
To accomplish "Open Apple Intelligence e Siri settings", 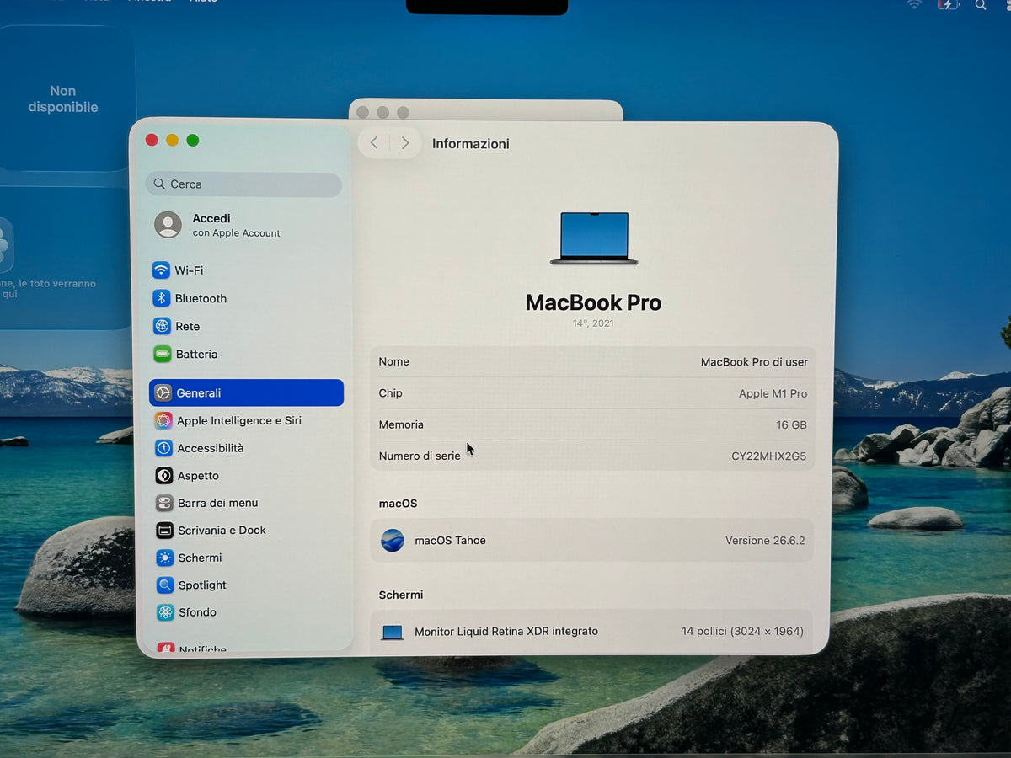I will 246,420.
